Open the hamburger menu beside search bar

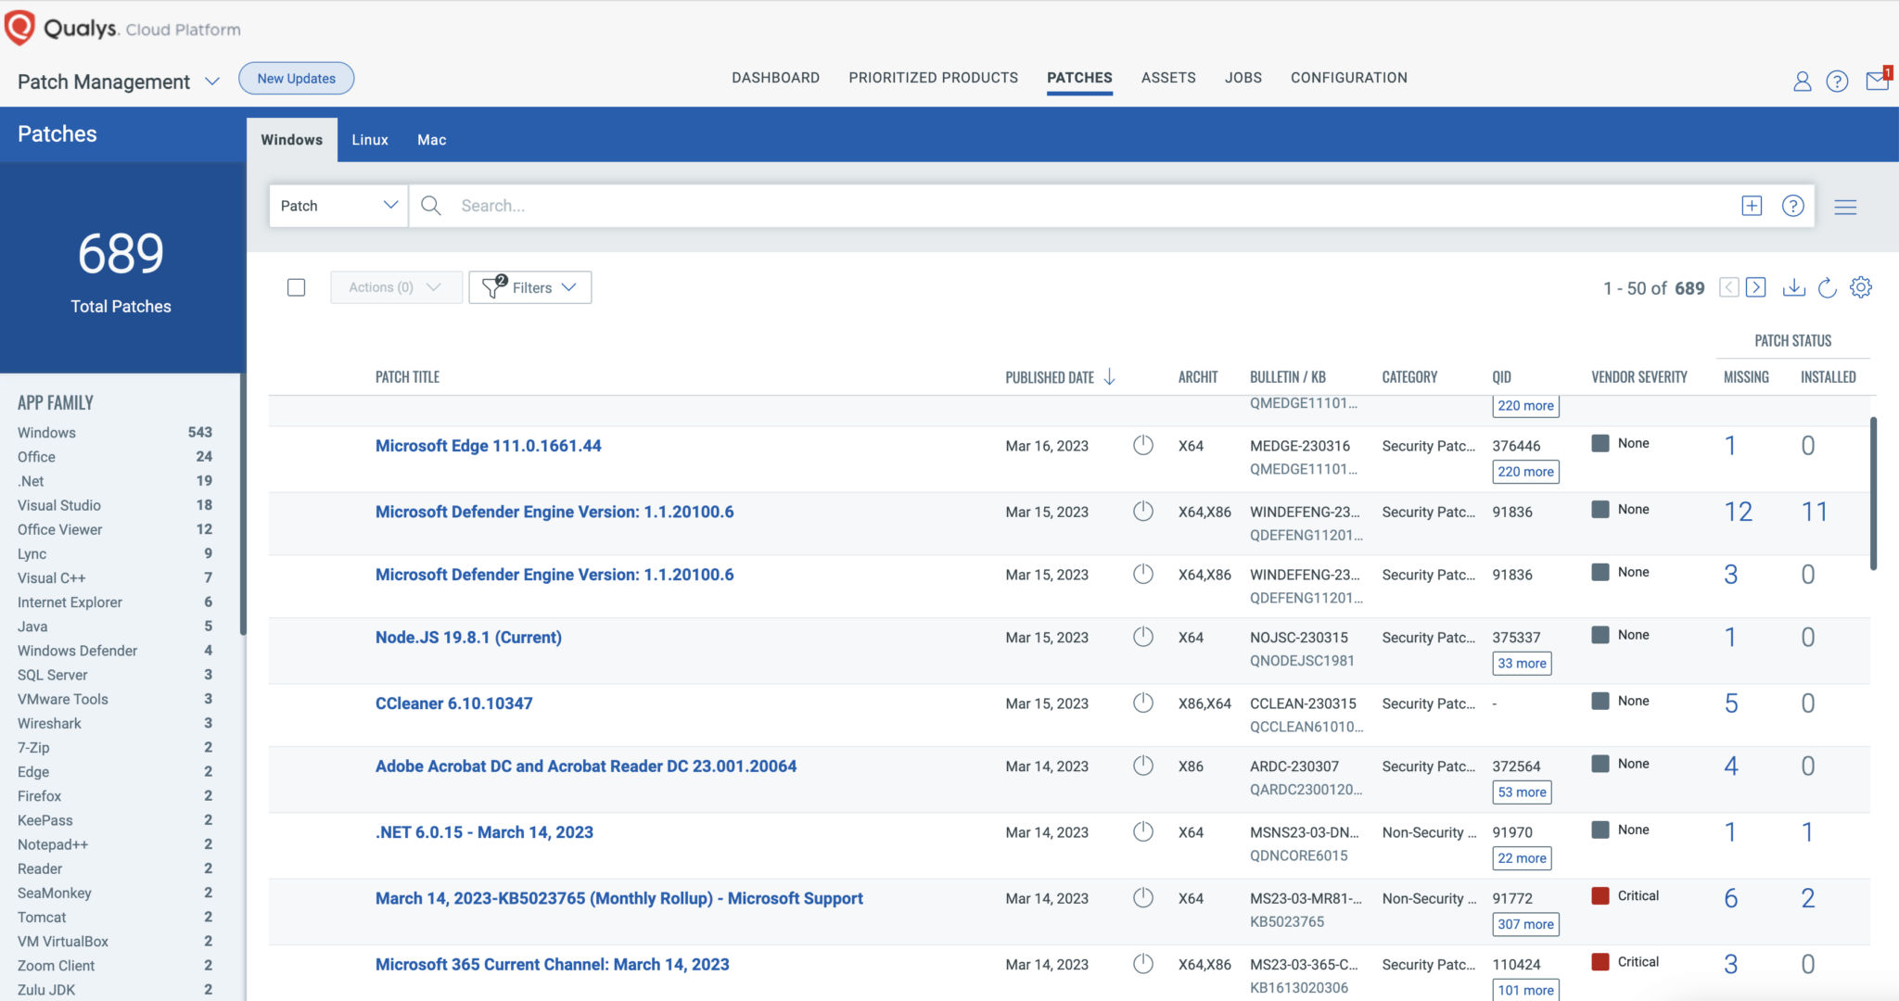click(1845, 207)
